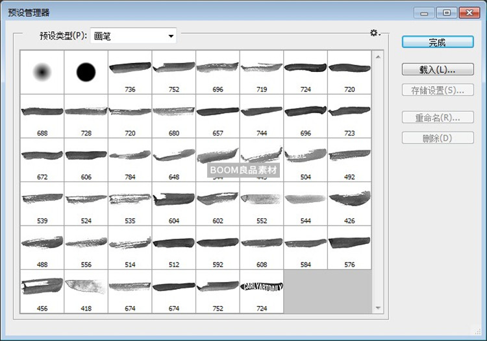Choose the CARLYARTDAILY text brush preset

coord(262,292)
